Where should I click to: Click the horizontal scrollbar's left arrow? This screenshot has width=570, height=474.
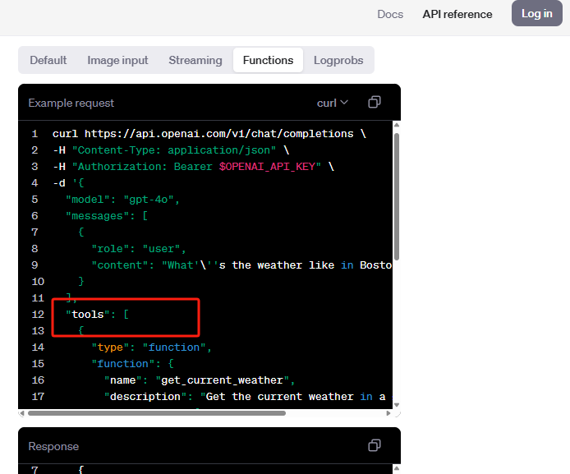(x=23, y=413)
